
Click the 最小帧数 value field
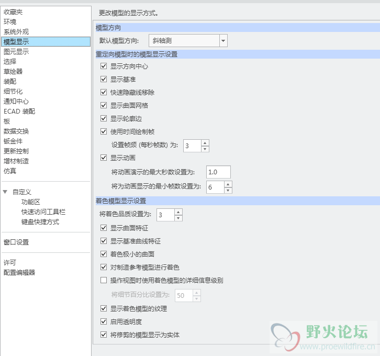point(215,187)
